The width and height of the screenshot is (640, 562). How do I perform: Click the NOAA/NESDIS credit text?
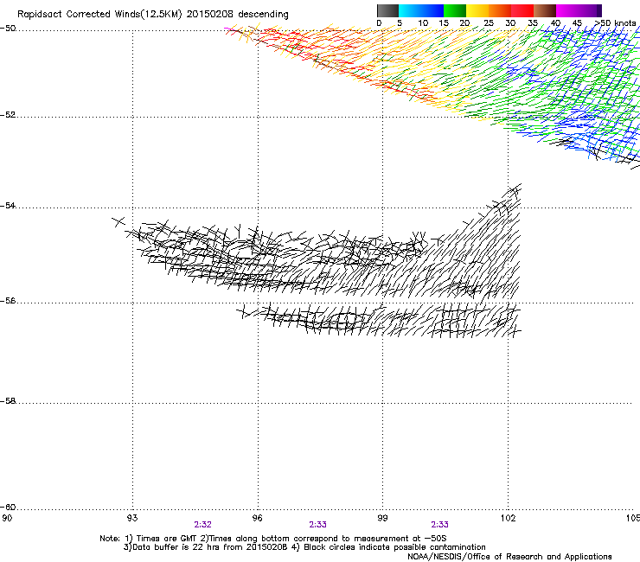[509, 557]
